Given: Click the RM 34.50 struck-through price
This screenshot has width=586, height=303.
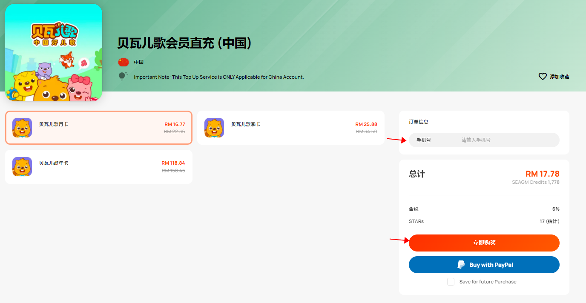Looking at the screenshot, I should 367,131.
